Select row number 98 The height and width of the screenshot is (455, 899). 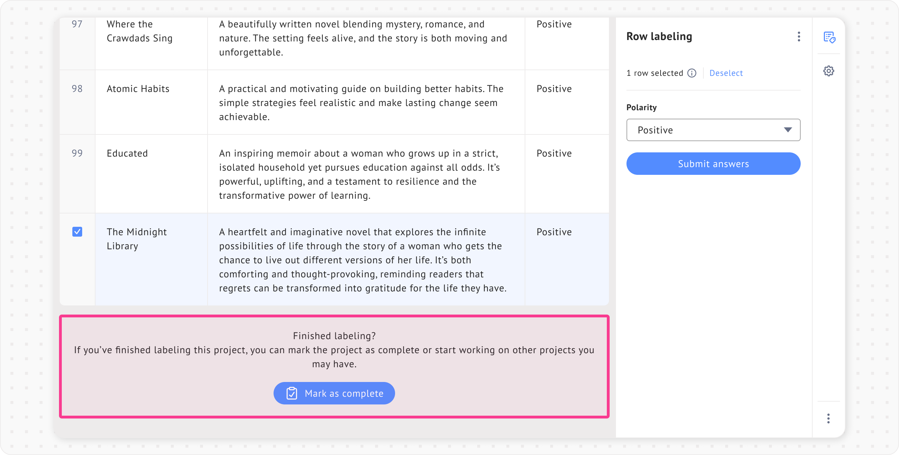77,89
